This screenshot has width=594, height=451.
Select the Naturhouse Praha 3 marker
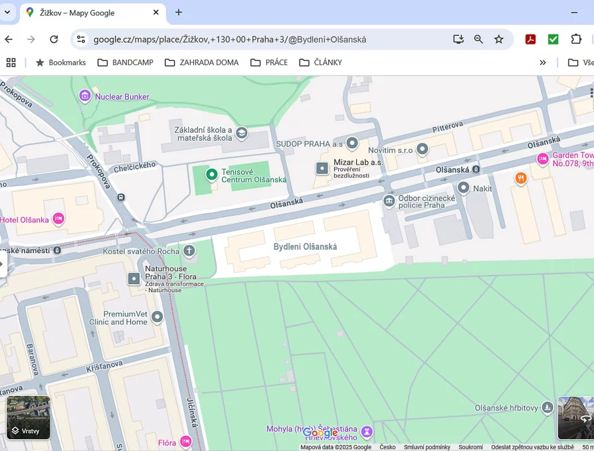(x=134, y=279)
